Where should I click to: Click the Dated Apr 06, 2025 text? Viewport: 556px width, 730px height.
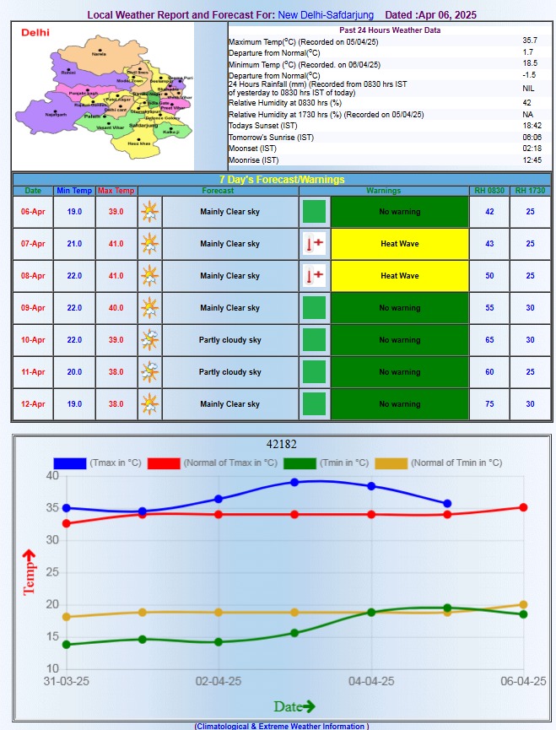431,15
